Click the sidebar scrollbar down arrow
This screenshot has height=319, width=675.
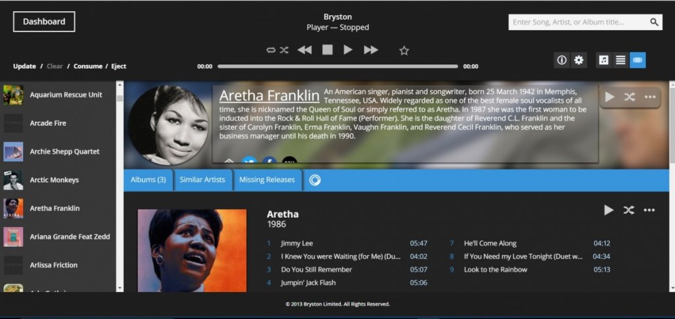[x=120, y=289]
